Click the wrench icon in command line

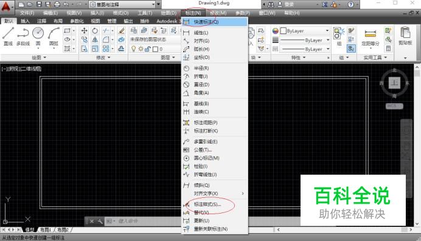pyautogui.click(x=100, y=221)
